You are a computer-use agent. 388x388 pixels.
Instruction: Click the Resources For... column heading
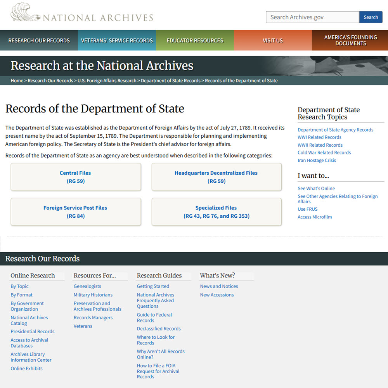(x=95, y=275)
